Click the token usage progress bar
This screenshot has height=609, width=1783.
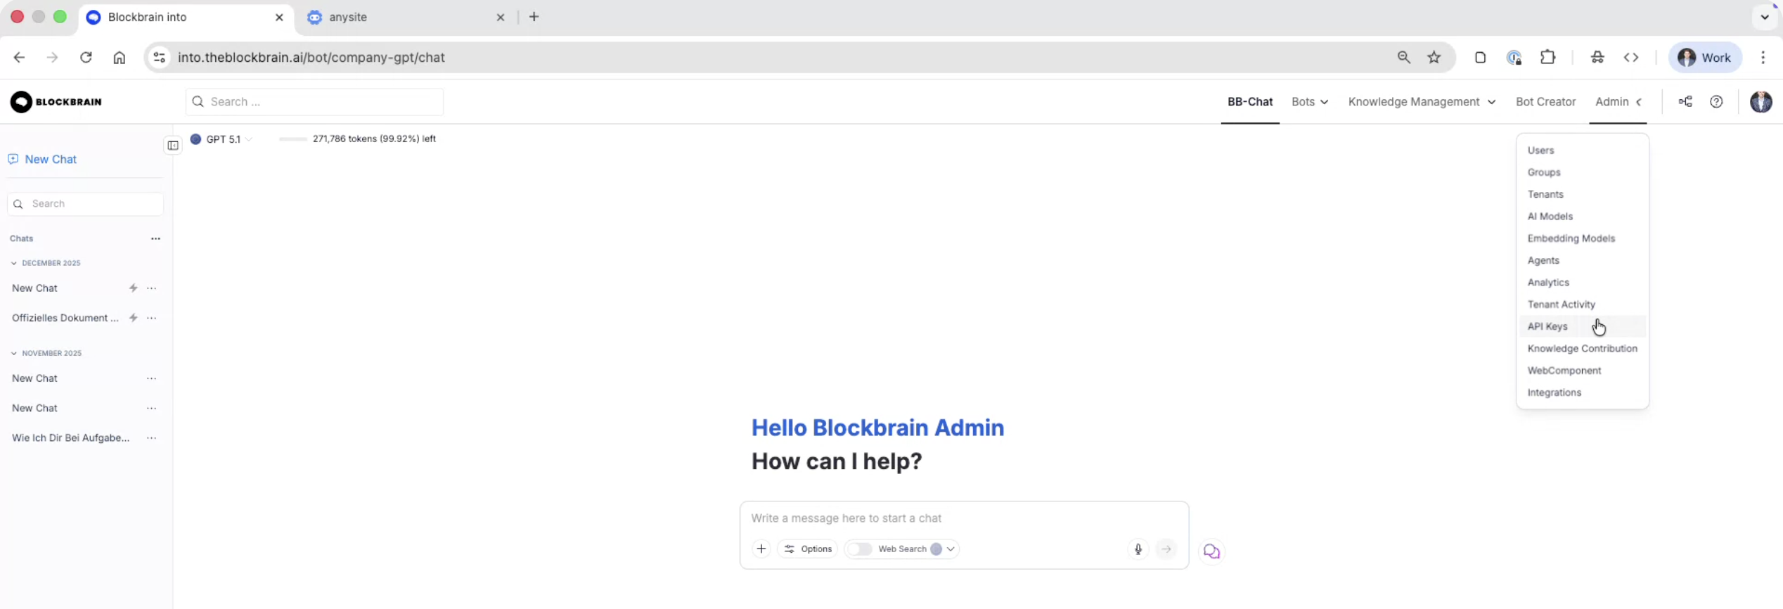292,139
